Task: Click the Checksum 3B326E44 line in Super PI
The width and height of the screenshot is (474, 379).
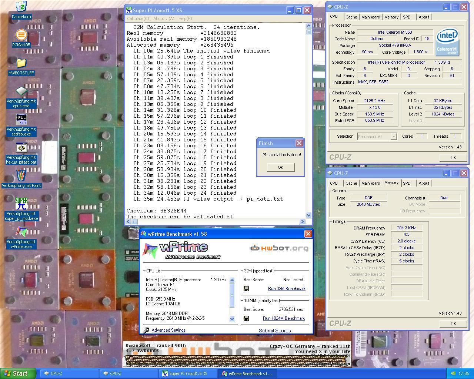Action: pos(157,211)
